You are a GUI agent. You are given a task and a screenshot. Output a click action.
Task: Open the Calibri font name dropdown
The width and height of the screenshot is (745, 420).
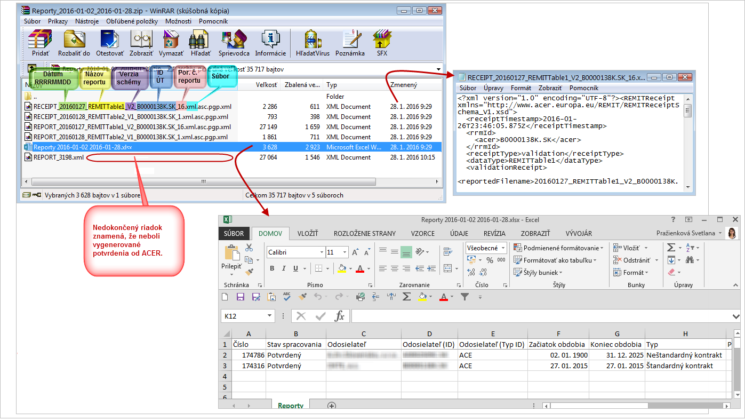pyautogui.click(x=321, y=252)
